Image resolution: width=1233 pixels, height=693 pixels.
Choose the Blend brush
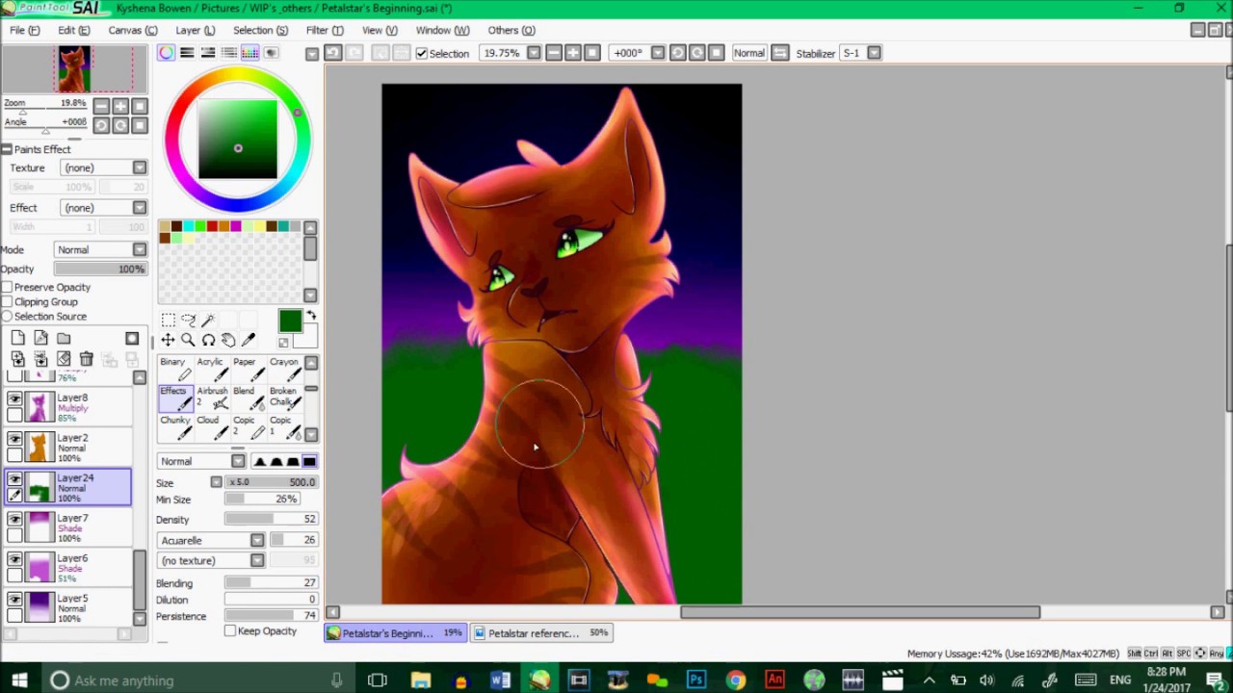[248, 398]
